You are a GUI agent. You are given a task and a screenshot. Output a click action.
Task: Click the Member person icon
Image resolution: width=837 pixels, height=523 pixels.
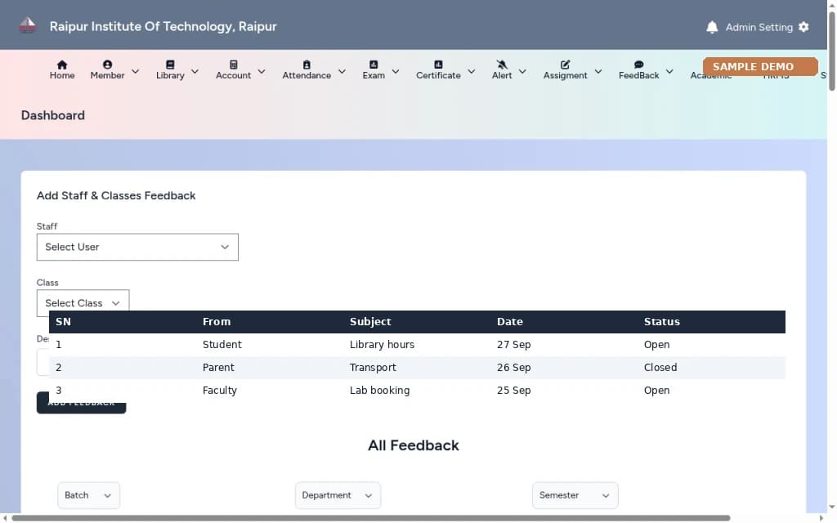(x=107, y=65)
